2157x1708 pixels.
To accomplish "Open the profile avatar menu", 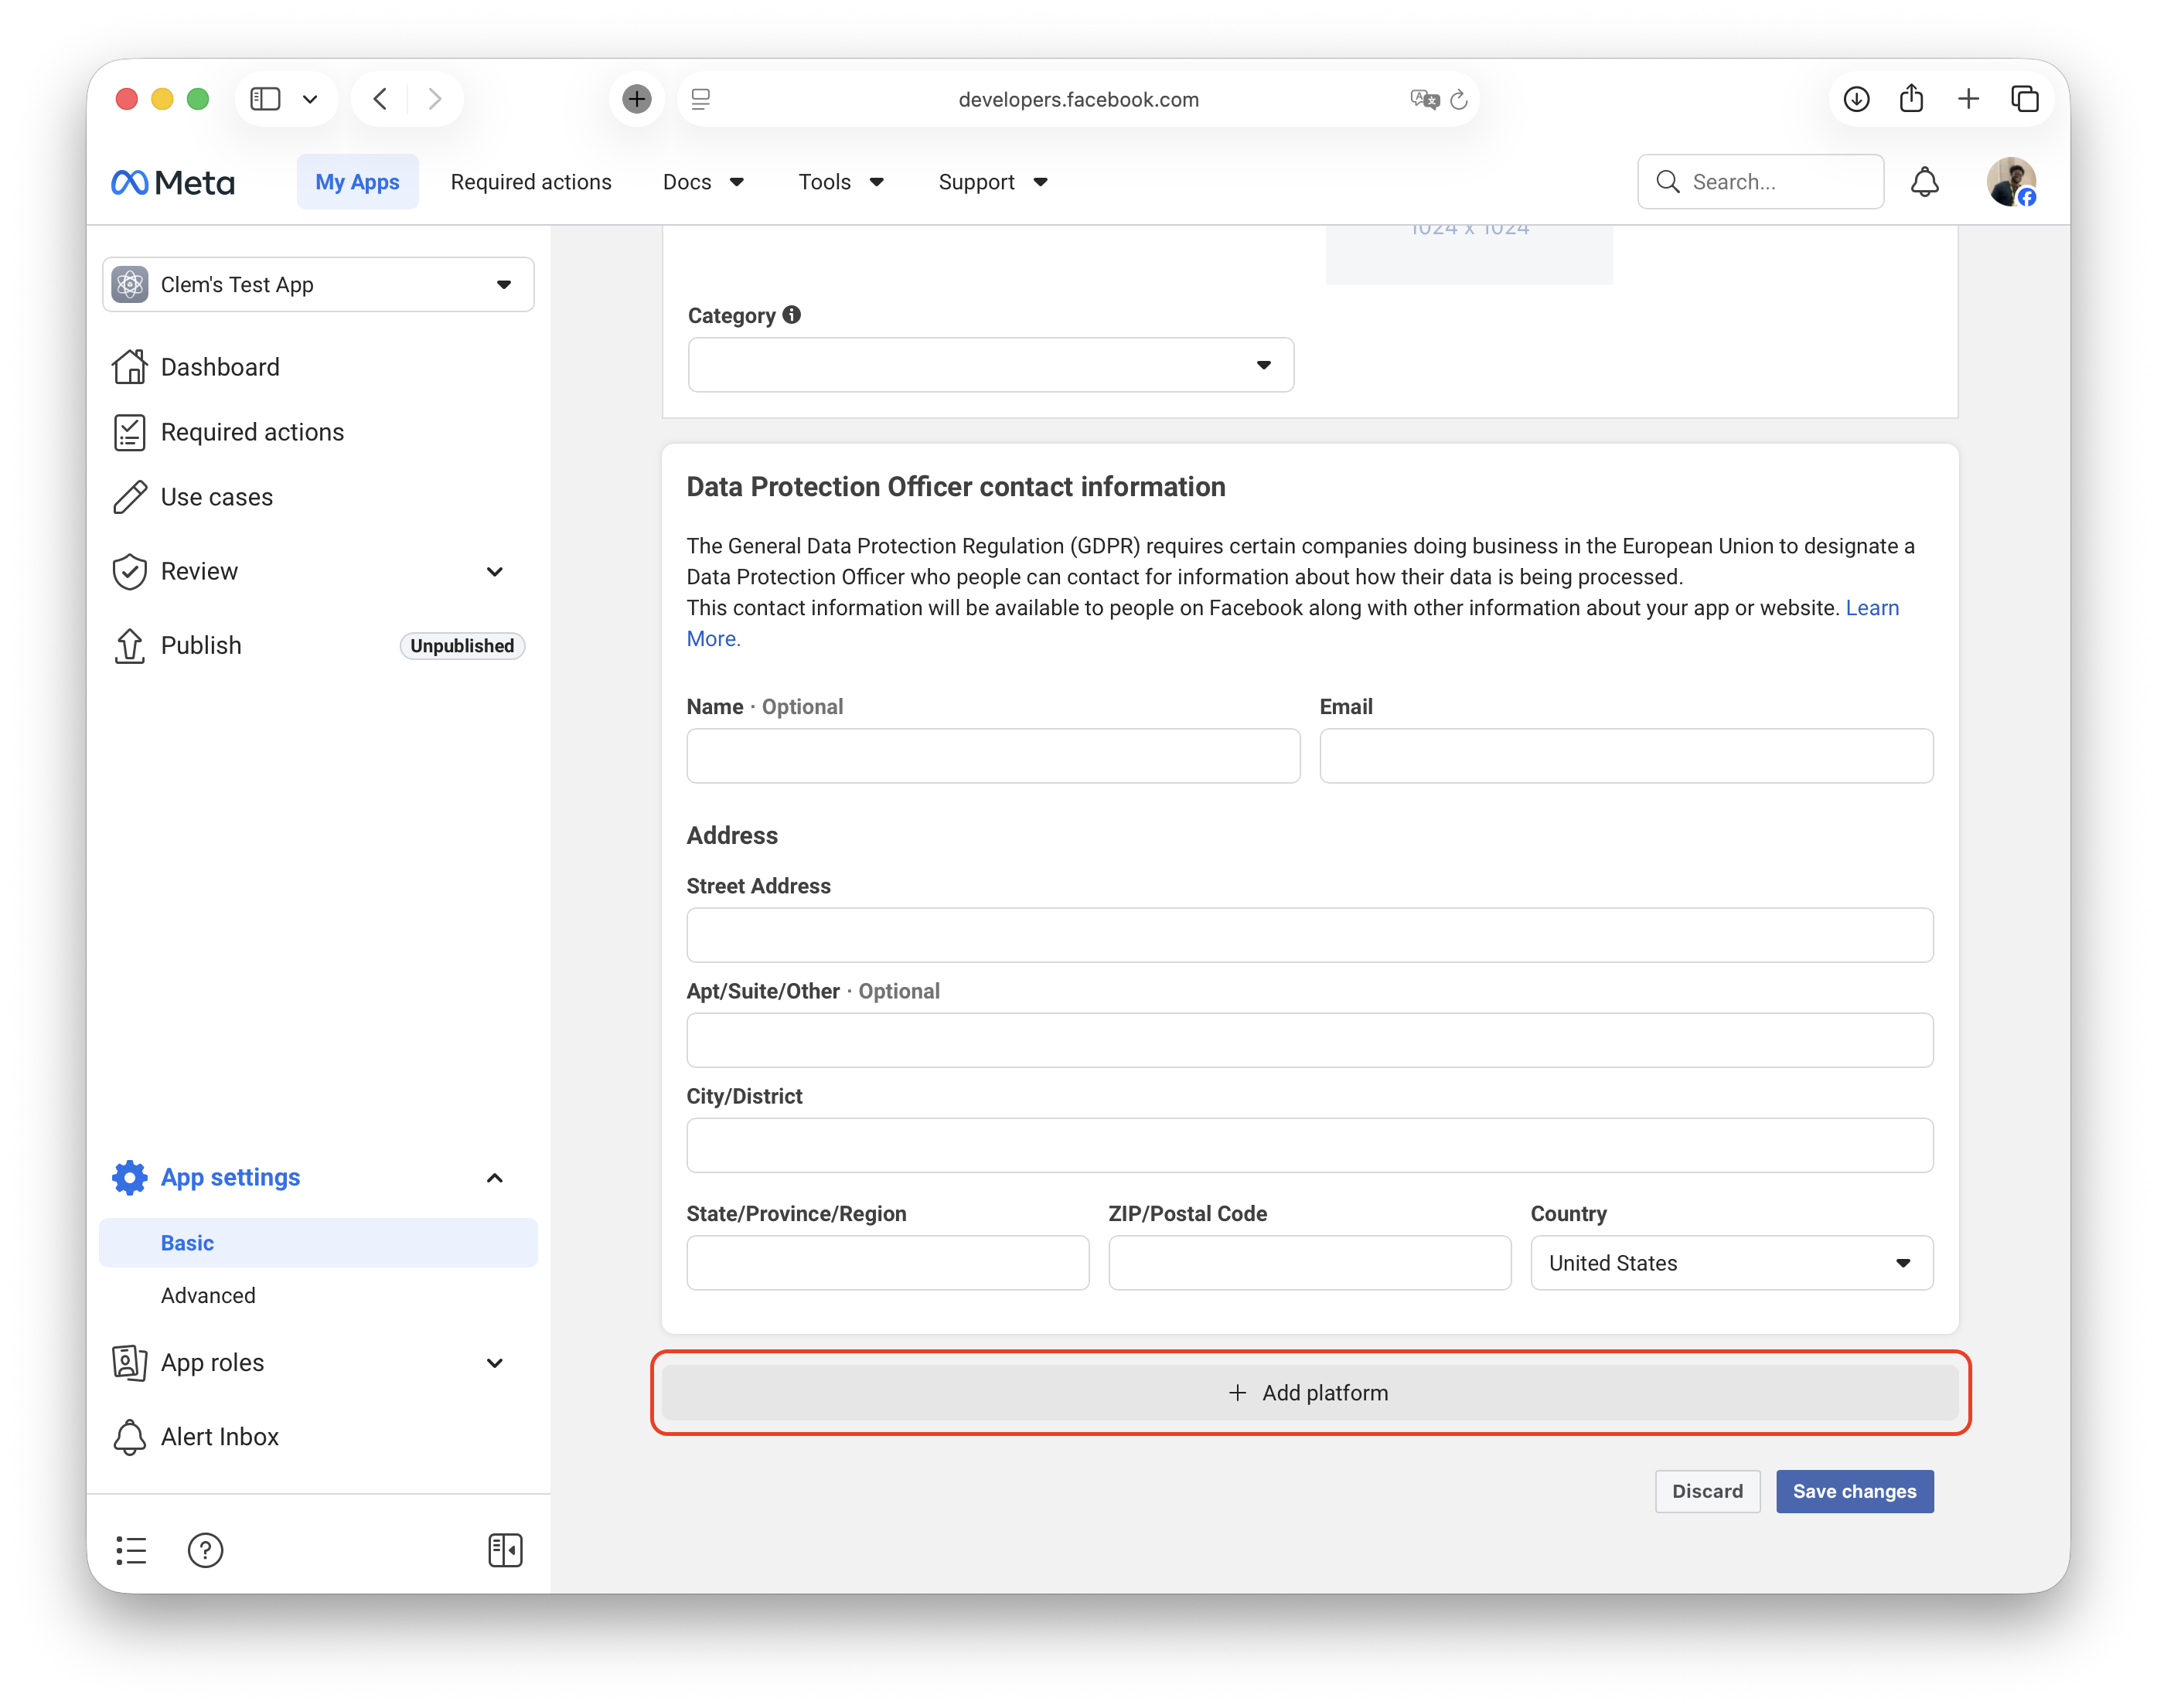I will point(2011,182).
